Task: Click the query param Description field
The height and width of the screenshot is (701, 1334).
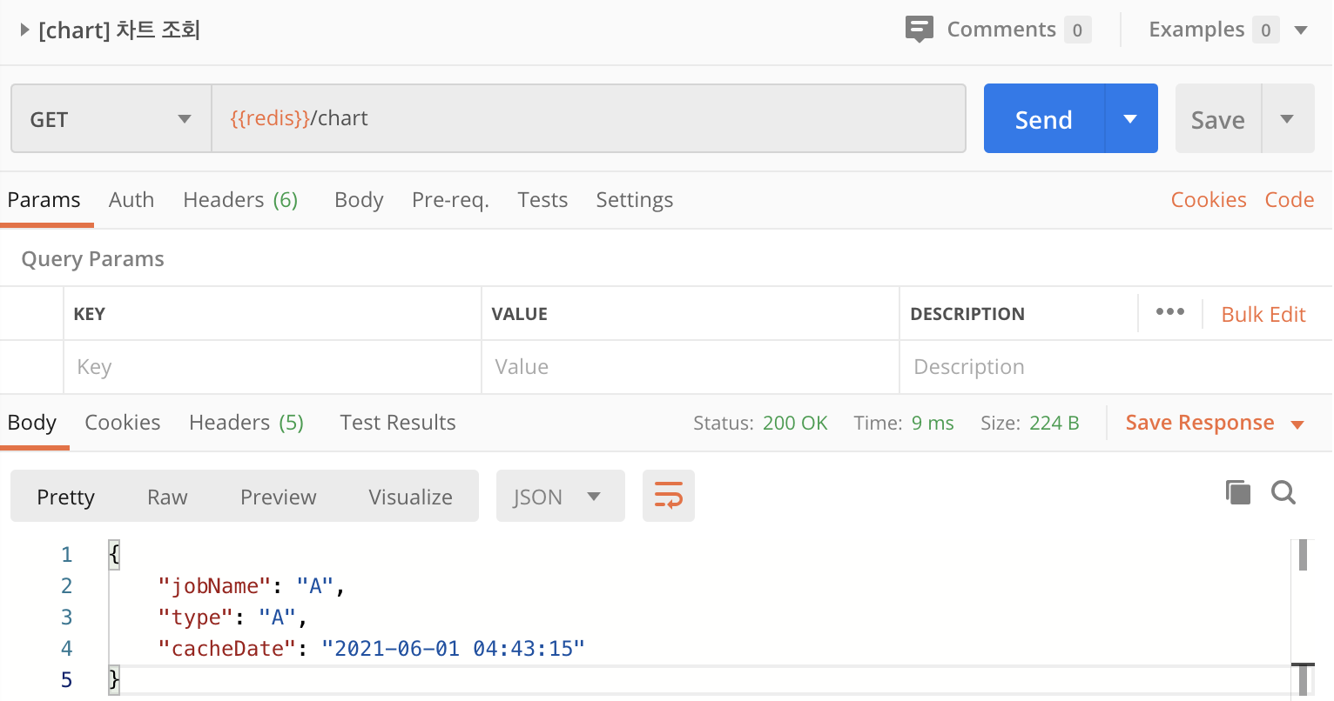Action: click(1115, 367)
